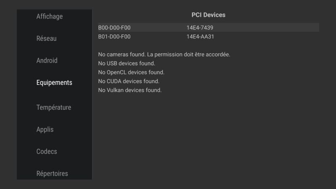Screen dimensions: 336x189
Task: Click the device ID 14E4-AA31
Action: coord(200,37)
